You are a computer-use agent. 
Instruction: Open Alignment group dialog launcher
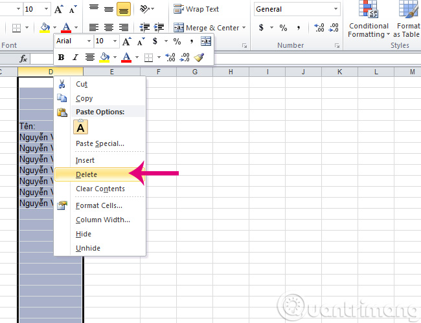(244, 46)
